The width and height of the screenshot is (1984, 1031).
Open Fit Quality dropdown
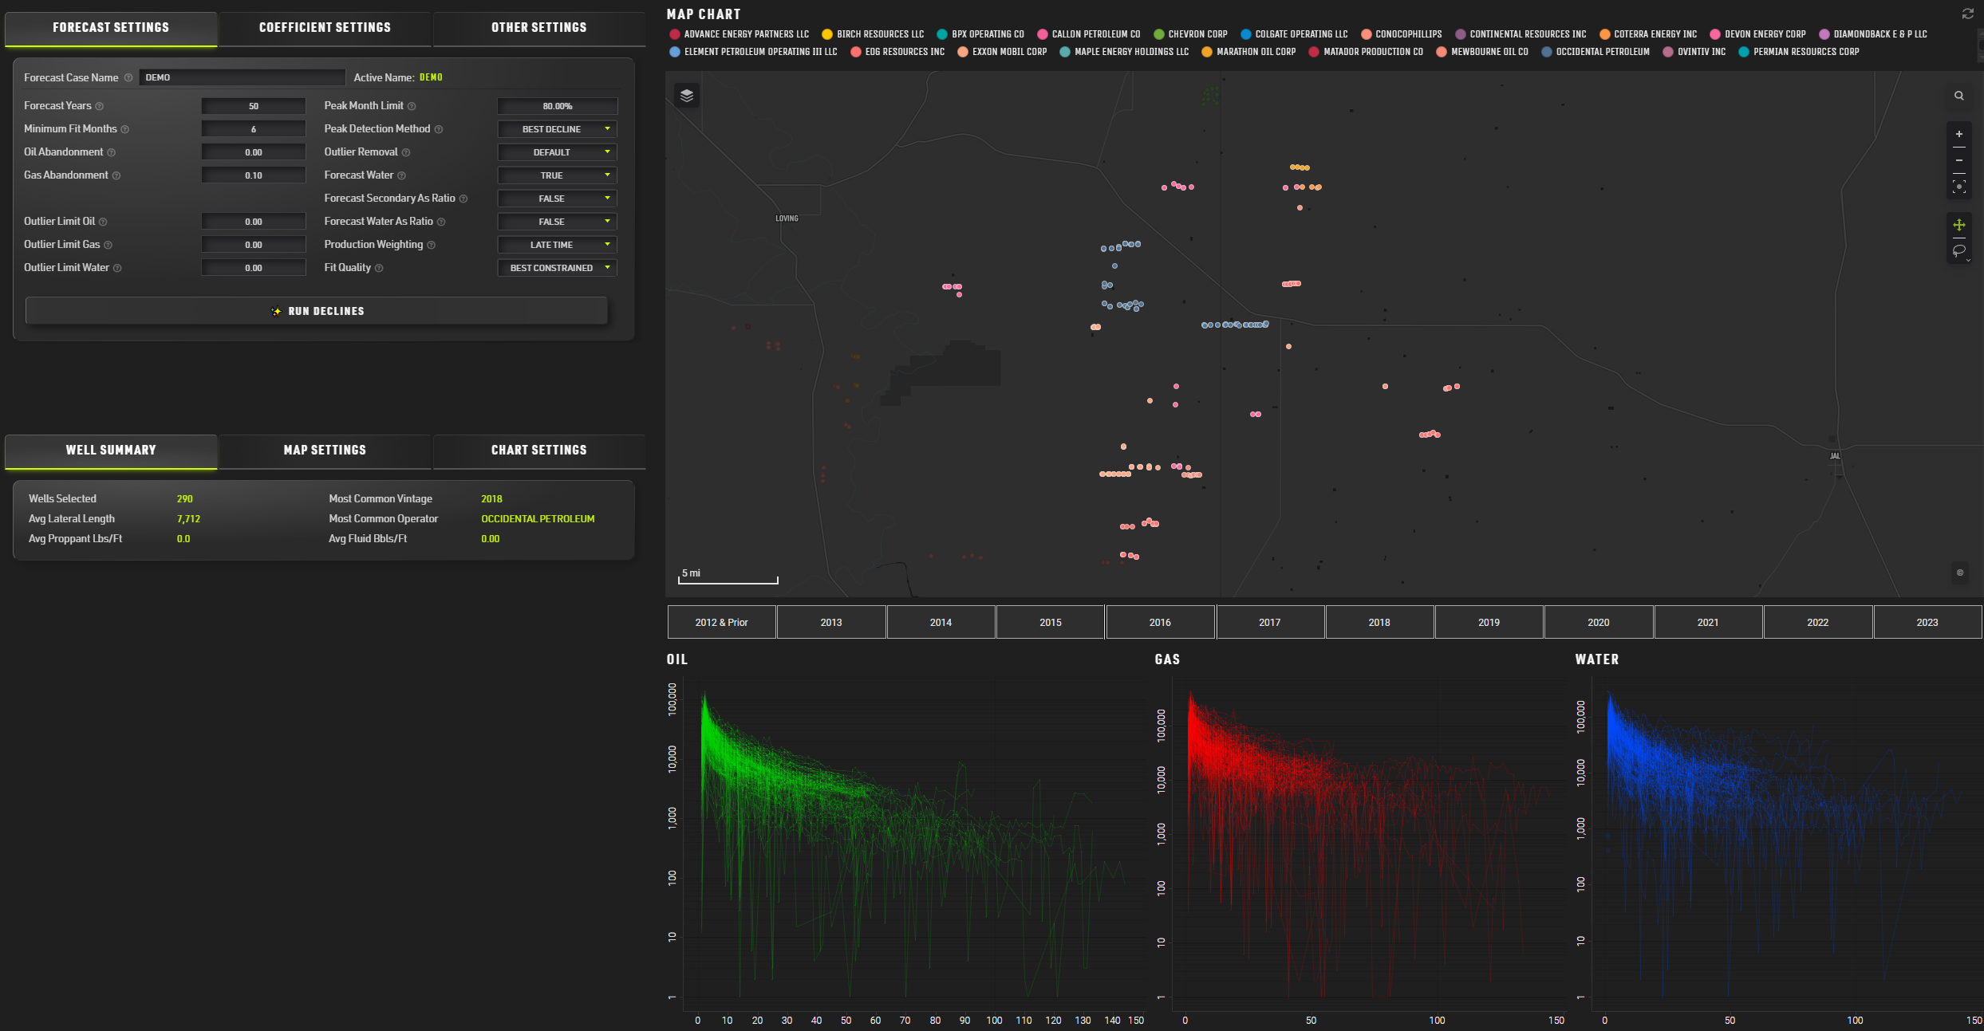click(x=557, y=268)
